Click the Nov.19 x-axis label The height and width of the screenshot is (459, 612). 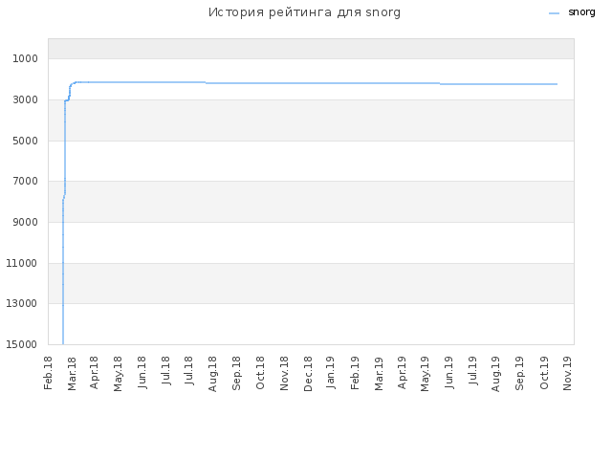pyautogui.click(x=567, y=373)
